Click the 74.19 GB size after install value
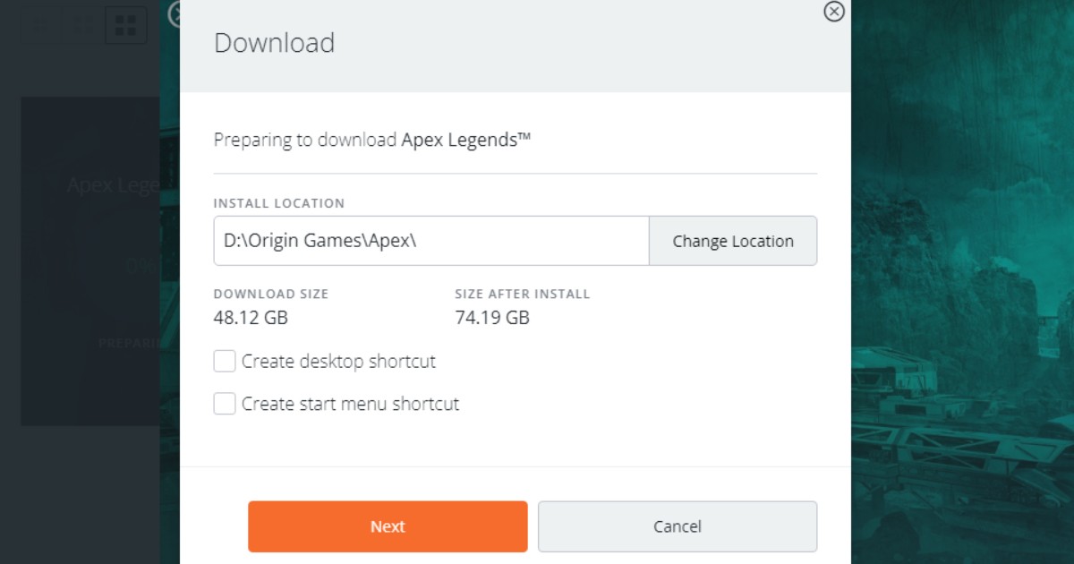The image size is (1074, 564). 491,318
